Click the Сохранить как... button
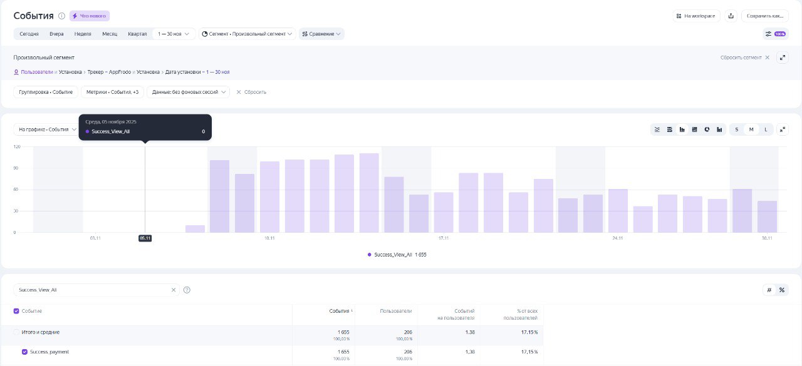Screen dimensions: 802x366 (764, 16)
